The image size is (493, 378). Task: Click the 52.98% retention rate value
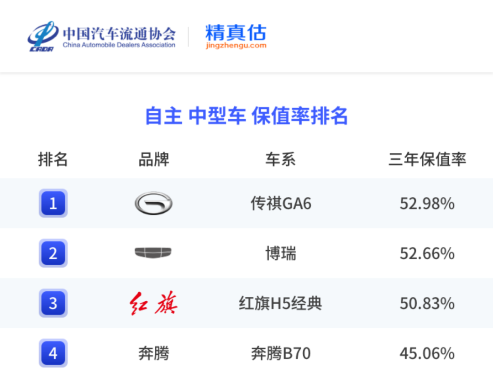coord(427,203)
